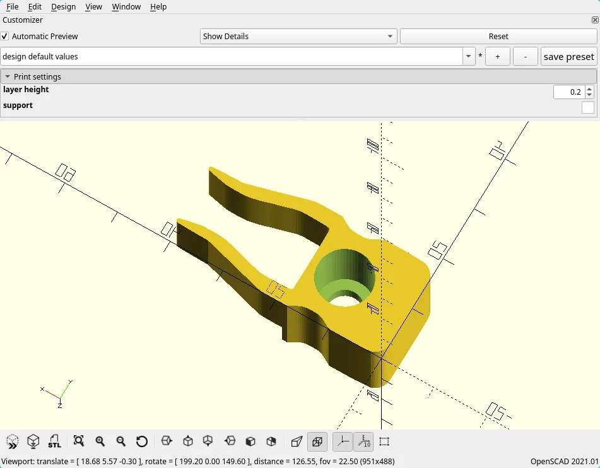Open the Window menu
600x468 pixels.
coord(126,7)
